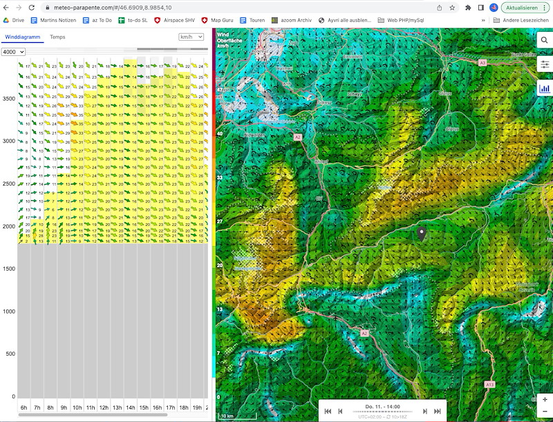The image size is (553, 422).
Task: Click the forecast timeline slider bar
Action: point(382,413)
